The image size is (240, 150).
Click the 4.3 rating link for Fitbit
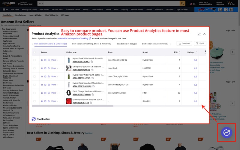coord(195,93)
